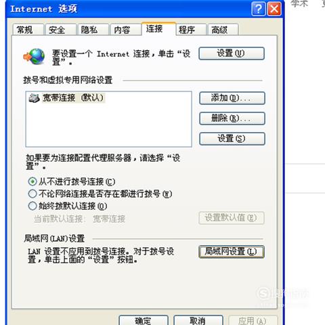Click the 设置(U) button at top
This screenshot has height=325, width=325.
[232, 53]
